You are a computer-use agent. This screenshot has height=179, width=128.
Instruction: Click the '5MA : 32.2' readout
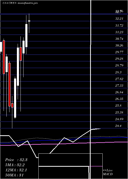pos(15,165)
